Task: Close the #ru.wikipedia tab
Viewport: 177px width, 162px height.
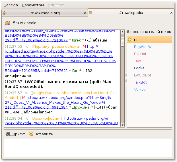Action: pos(171,13)
